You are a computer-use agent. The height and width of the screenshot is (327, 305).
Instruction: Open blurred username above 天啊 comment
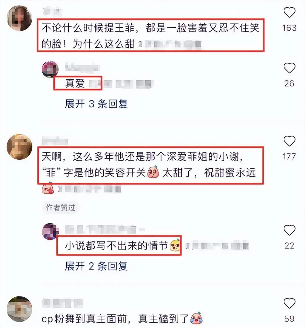[x=54, y=141]
